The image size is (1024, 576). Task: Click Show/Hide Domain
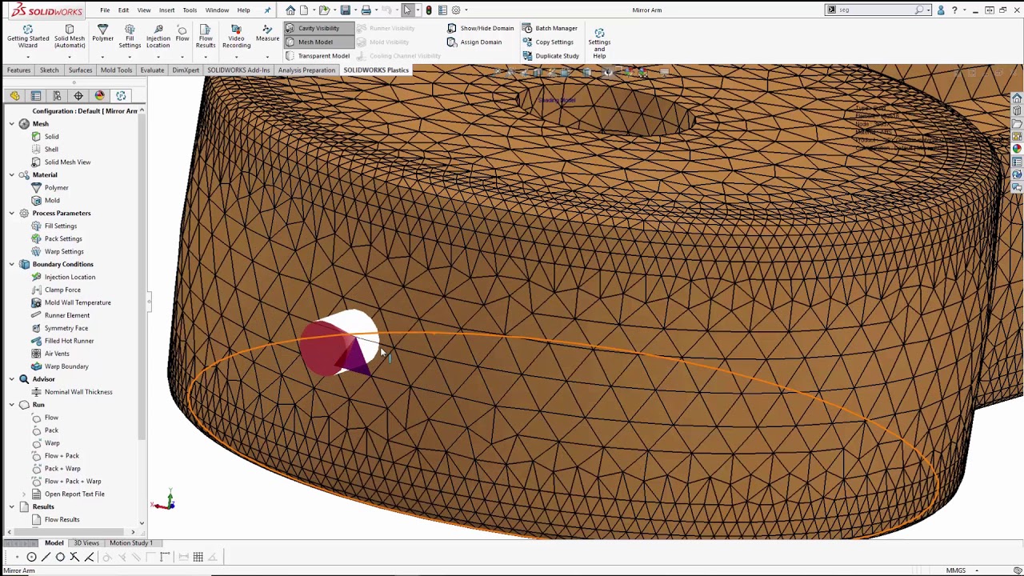point(480,28)
